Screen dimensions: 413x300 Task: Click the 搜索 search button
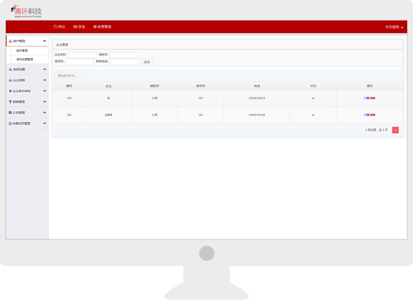click(x=147, y=62)
